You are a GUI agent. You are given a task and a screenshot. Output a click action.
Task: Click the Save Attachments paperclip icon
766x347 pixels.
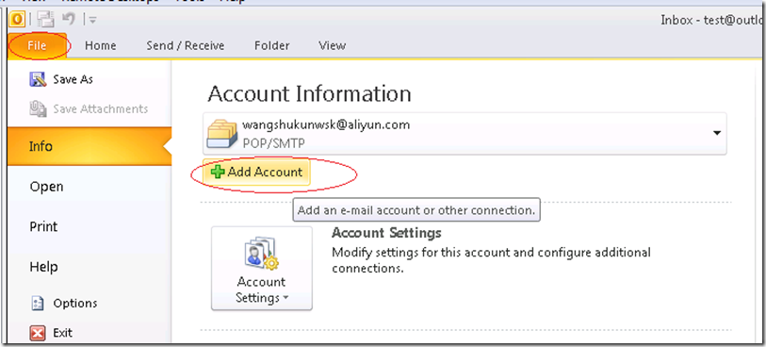[38, 108]
